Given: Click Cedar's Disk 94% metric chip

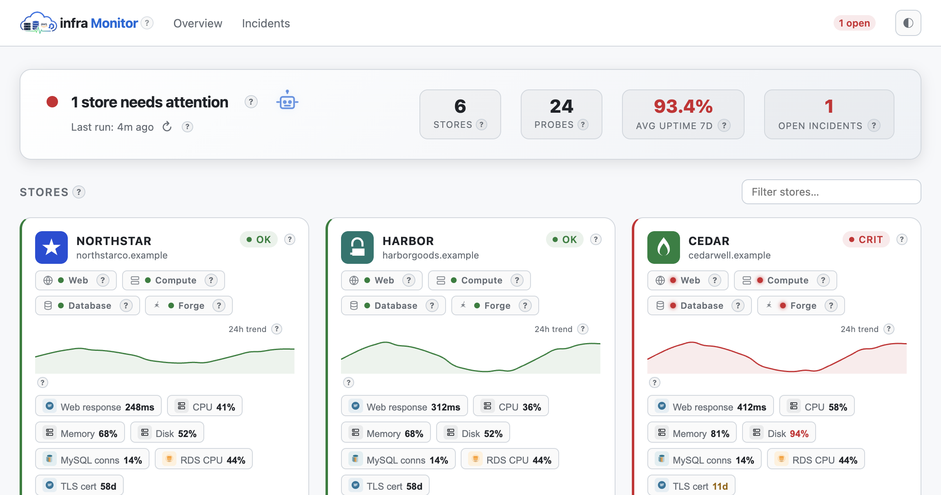Looking at the screenshot, I should tap(779, 433).
